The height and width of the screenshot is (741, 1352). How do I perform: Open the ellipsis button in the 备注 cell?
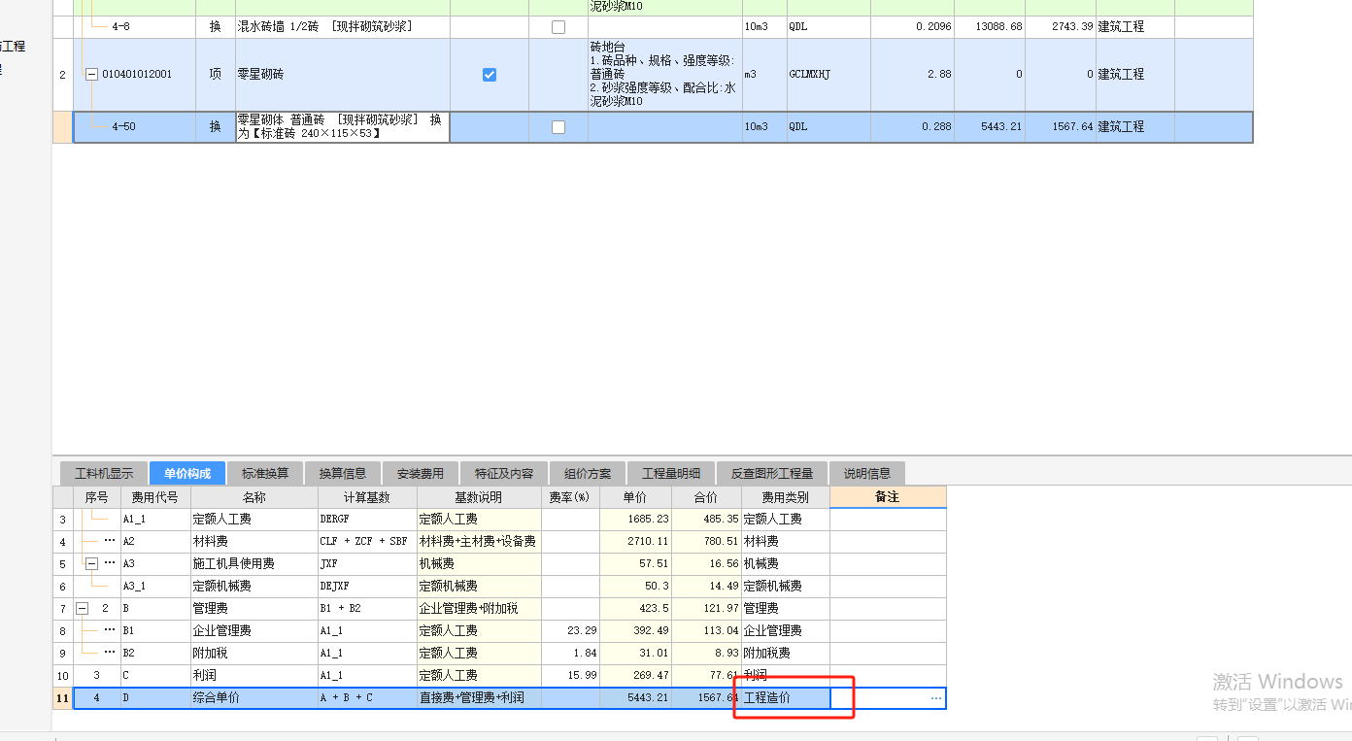(x=935, y=698)
